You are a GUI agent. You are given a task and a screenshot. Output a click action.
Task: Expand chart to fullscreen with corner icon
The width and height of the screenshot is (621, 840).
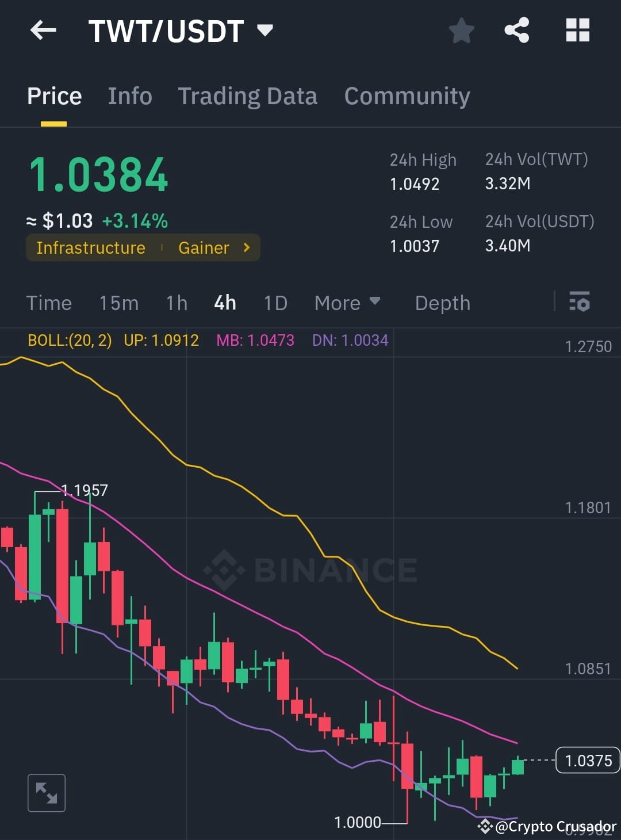click(46, 793)
